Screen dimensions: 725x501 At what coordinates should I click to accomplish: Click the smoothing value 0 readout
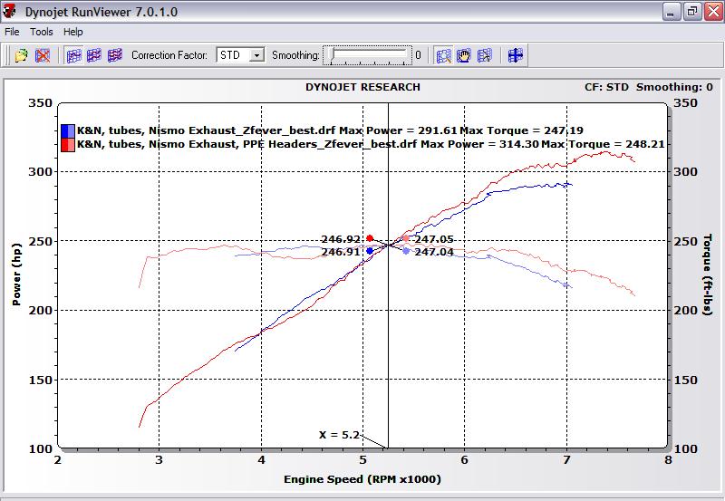pyautogui.click(x=418, y=55)
